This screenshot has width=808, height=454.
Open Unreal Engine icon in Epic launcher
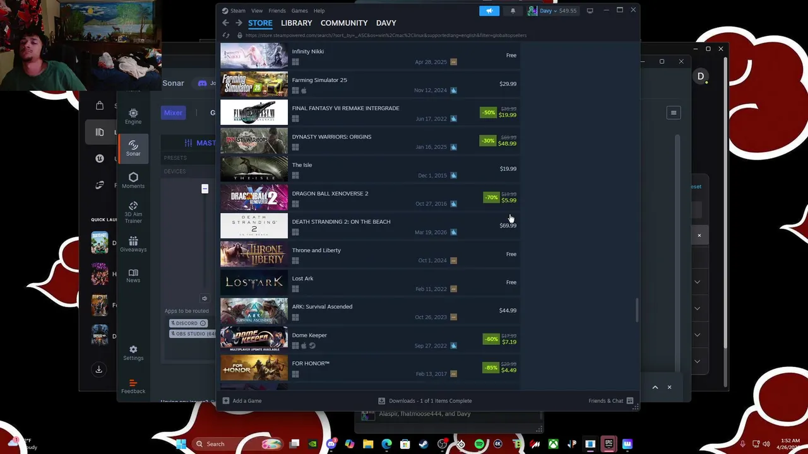pos(100,158)
